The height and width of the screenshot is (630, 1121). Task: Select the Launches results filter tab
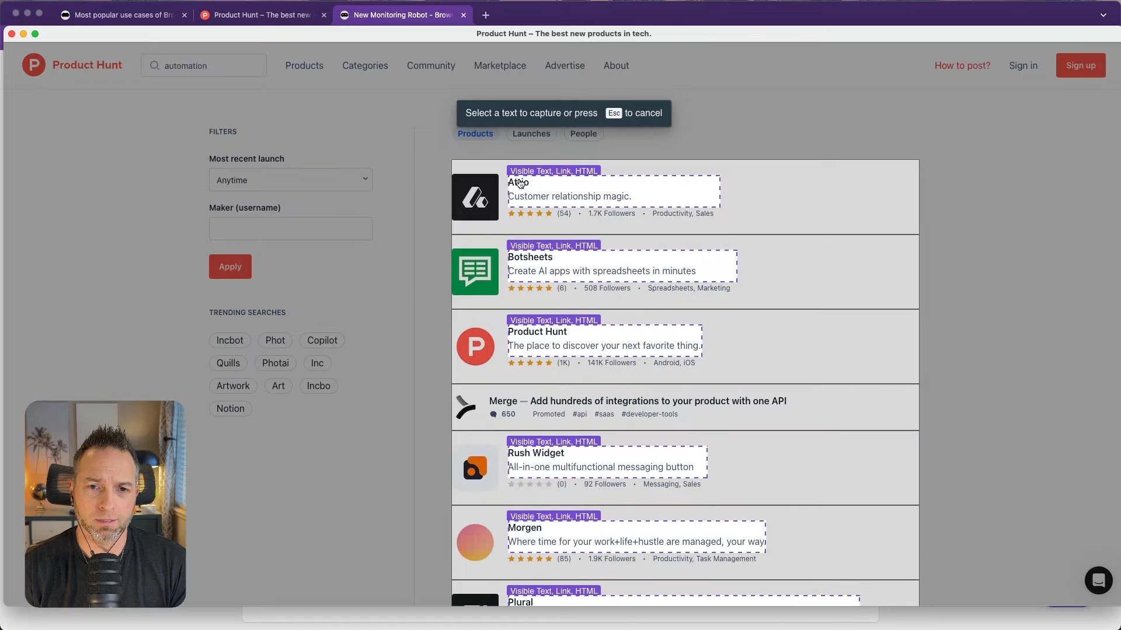531,134
